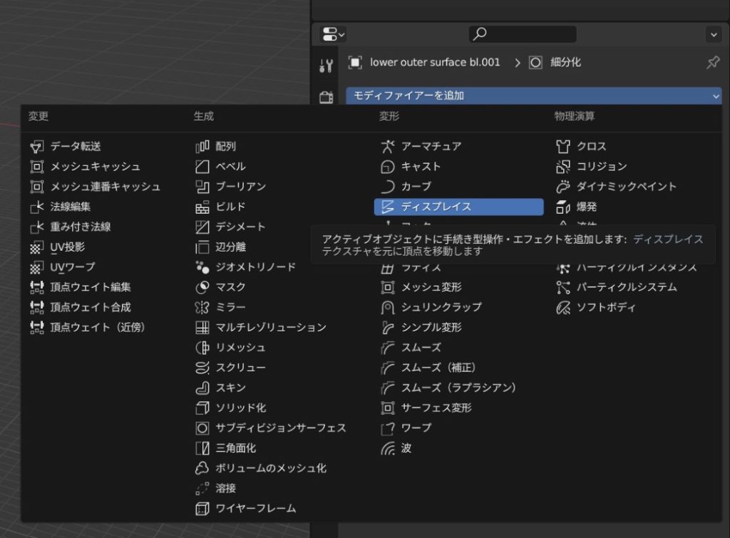Click the pin icon beside 細分化
The image size is (730, 538).
[x=712, y=63]
